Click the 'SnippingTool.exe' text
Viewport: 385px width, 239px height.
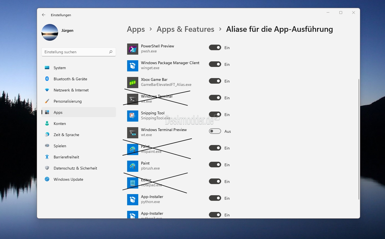point(156,118)
